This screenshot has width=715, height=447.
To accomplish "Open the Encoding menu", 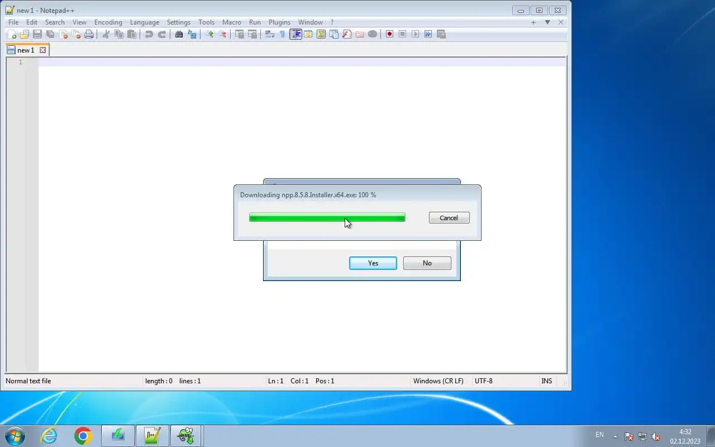I will (x=108, y=22).
